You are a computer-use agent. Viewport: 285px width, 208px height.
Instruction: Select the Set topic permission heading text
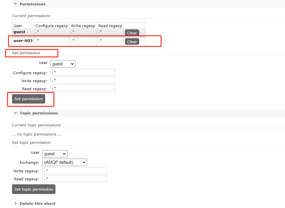(x=31, y=143)
